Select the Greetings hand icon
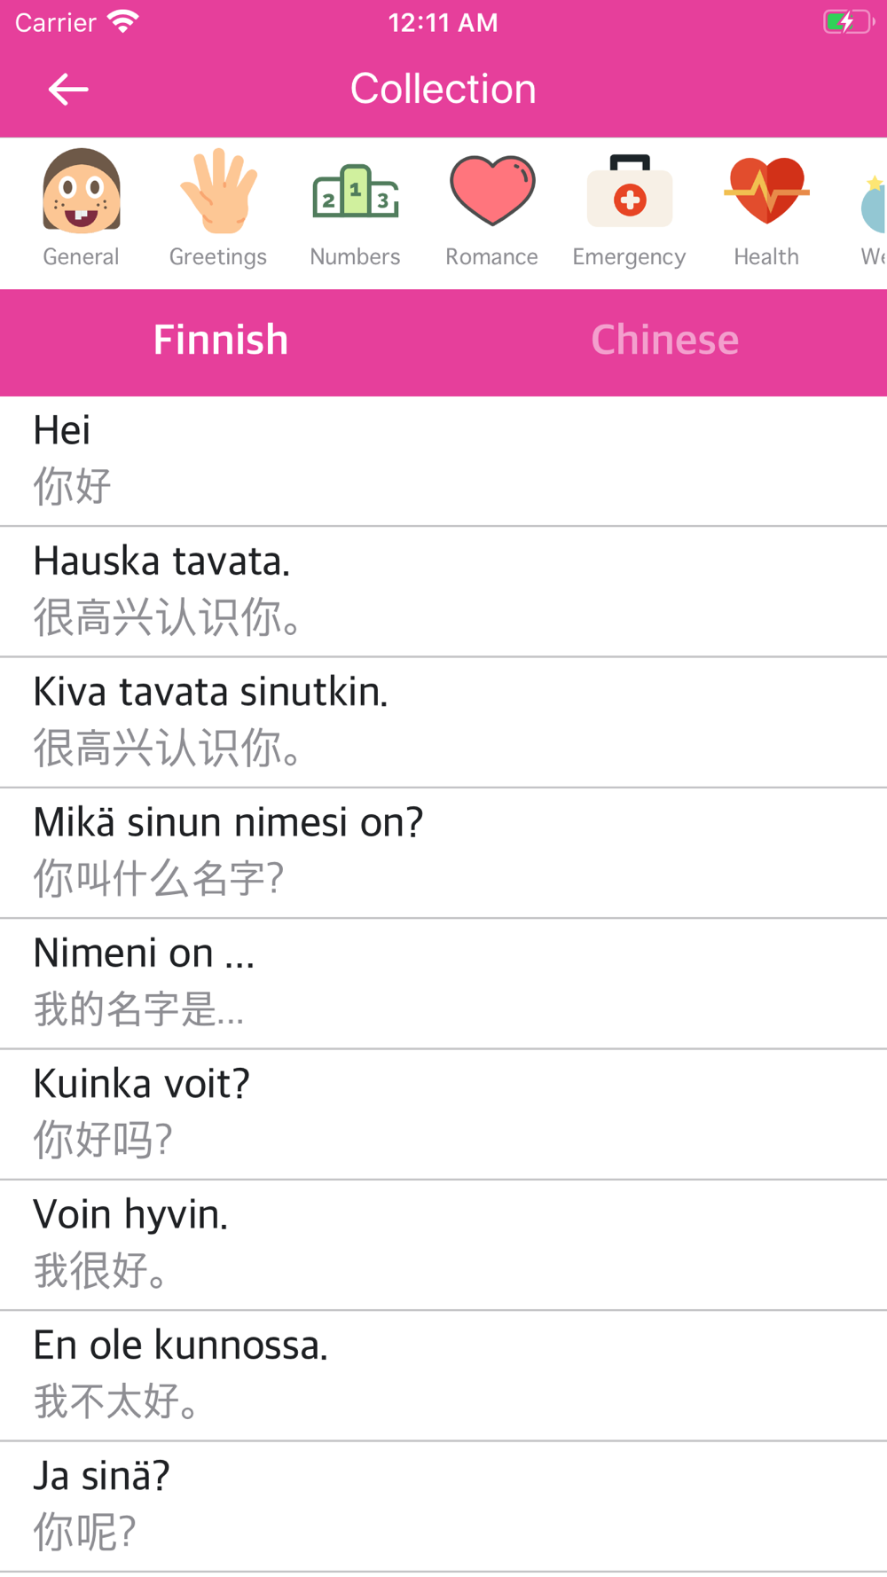The height and width of the screenshot is (1577, 887). [x=218, y=191]
